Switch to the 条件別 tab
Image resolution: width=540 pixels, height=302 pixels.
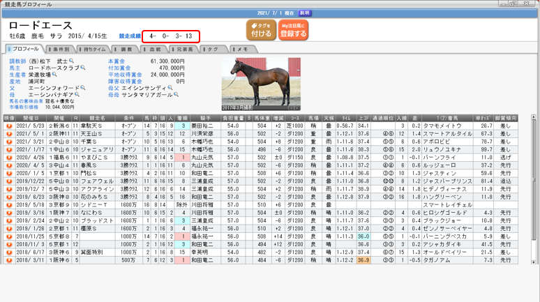(60, 50)
